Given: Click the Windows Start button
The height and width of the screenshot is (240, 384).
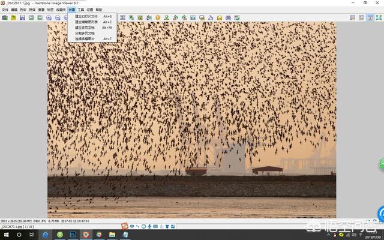Looking at the screenshot, I should click(5, 235).
